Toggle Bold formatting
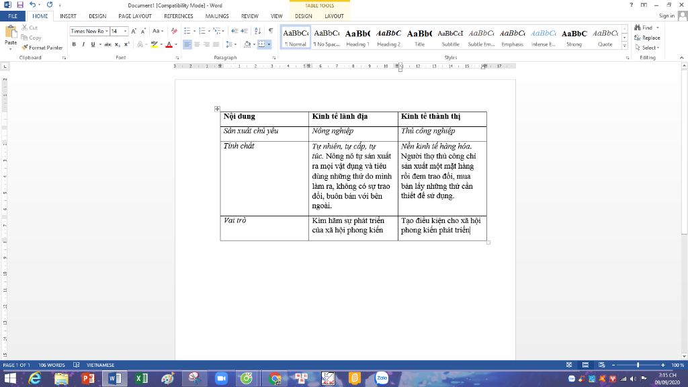Viewport: 688px width, 387px height. click(74, 44)
